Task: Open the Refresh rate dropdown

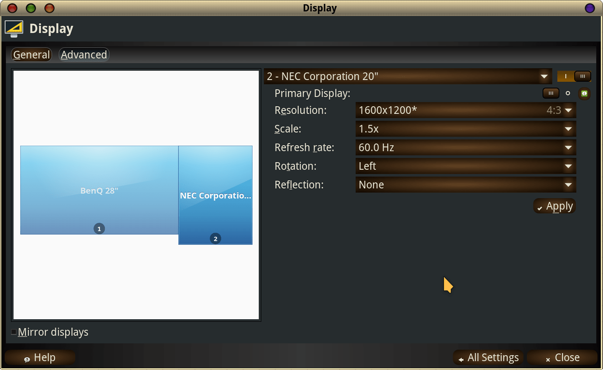Action: click(x=465, y=147)
